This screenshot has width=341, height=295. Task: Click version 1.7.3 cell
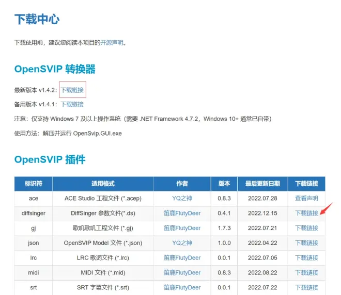(x=224, y=228)
